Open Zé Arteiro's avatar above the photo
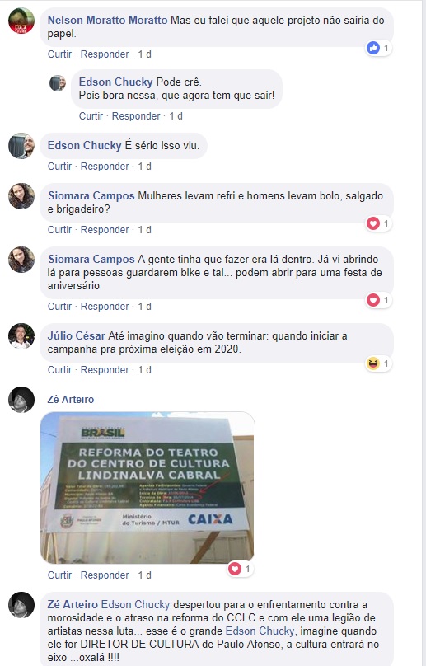426x666 pixels. (x=21, y=400)
